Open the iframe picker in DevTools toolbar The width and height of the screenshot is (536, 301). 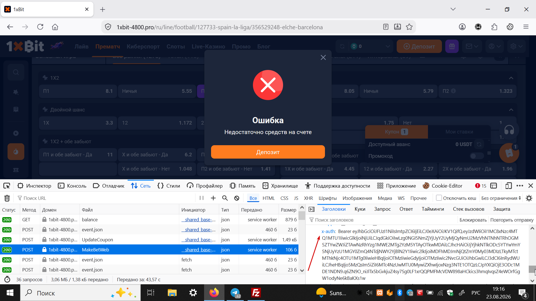click(494, 186)
